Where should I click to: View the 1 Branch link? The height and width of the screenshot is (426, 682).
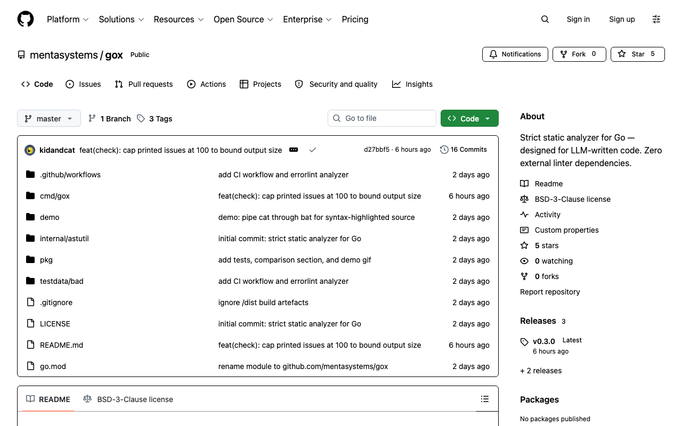109,119
